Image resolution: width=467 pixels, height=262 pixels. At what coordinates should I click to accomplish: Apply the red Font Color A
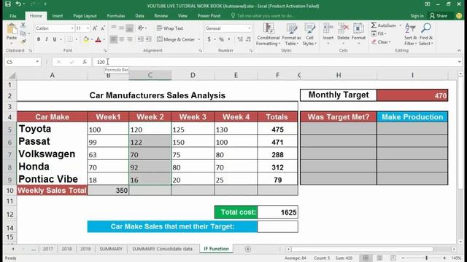(98, 39)
